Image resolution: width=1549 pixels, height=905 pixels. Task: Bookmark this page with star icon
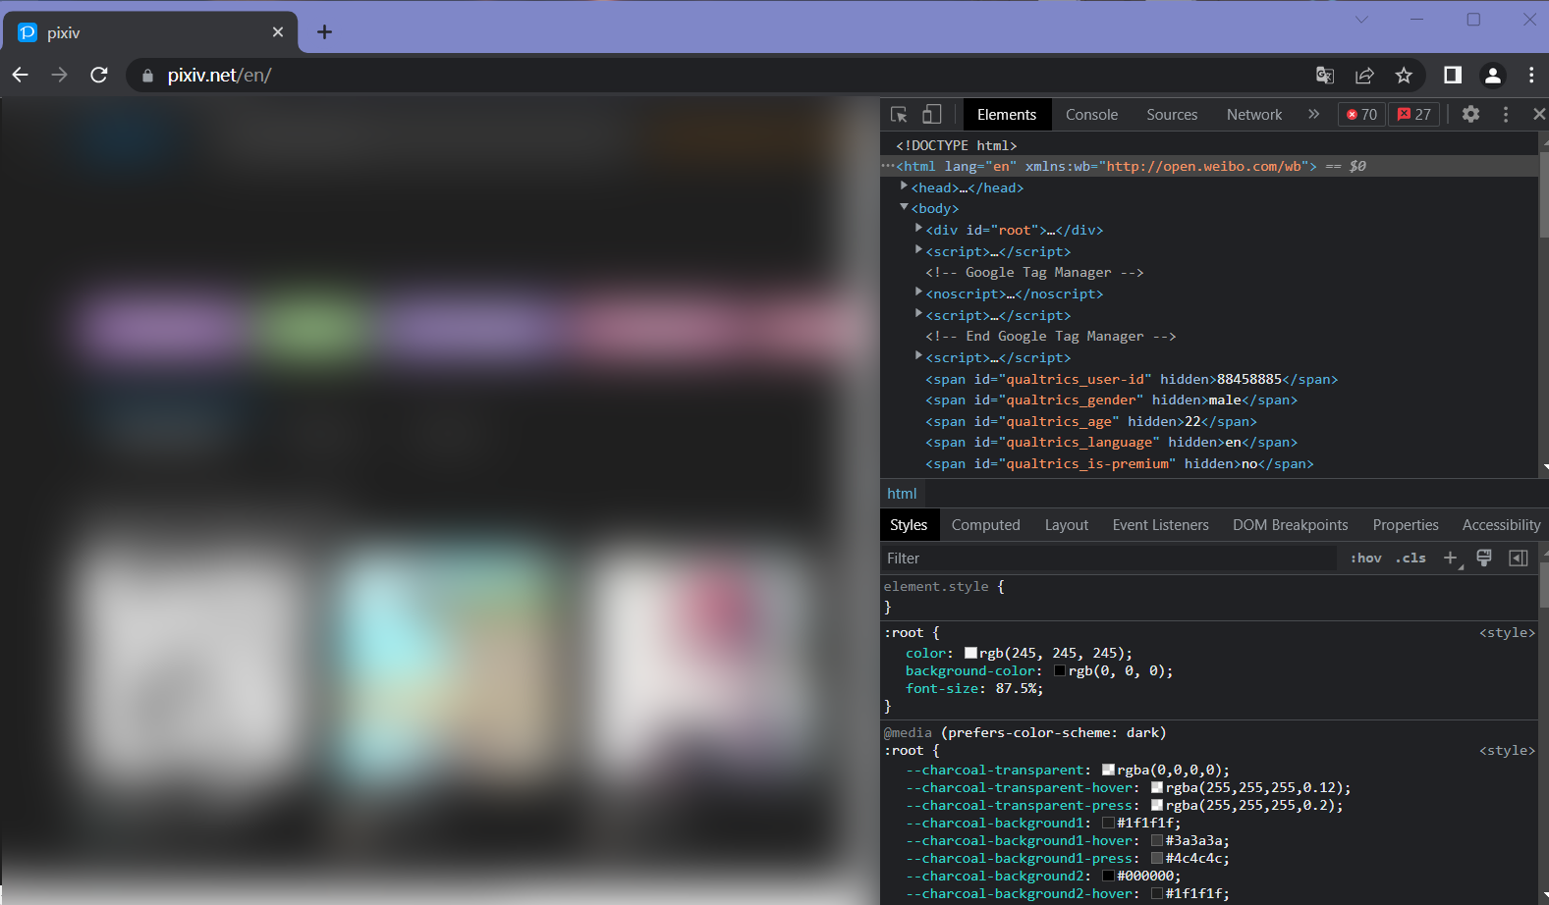coord(1404,75)
